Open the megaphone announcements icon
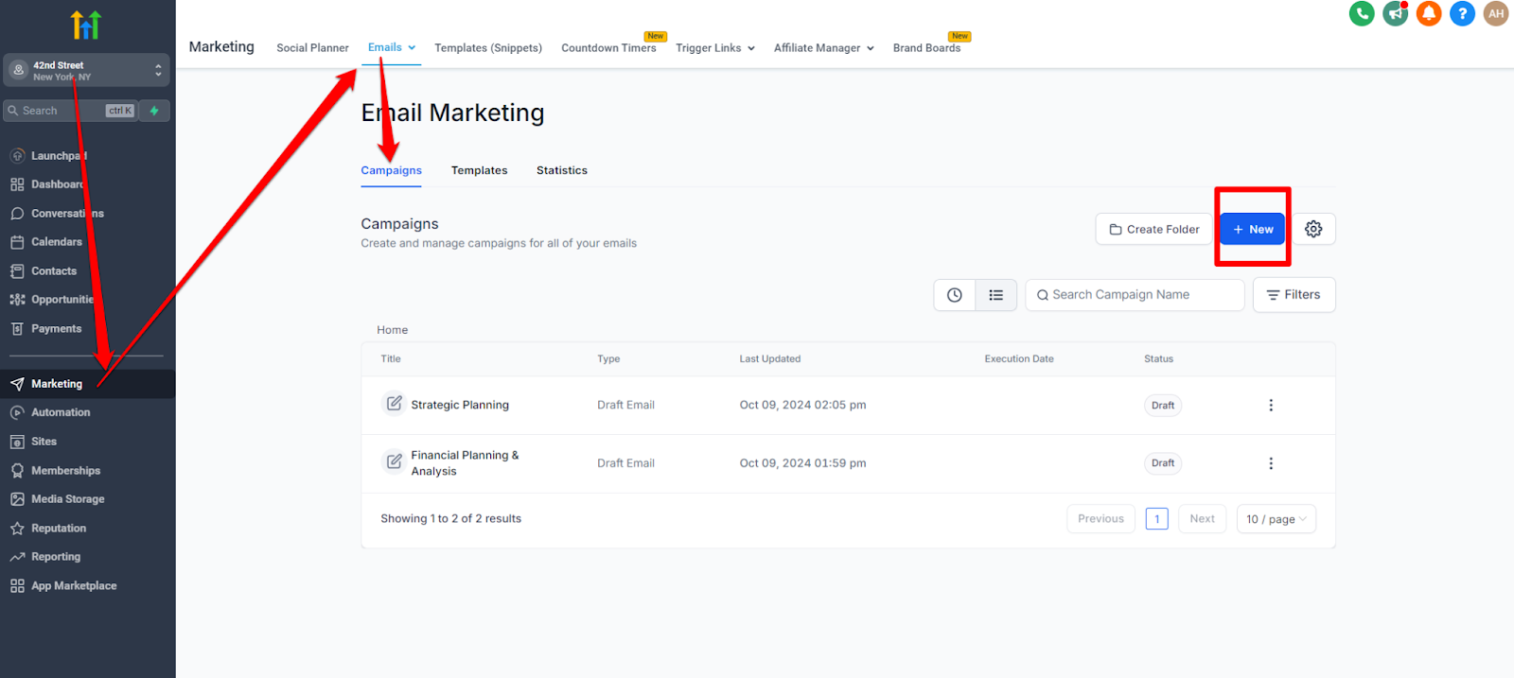 pyautogui.click(x=1395, y=13)
